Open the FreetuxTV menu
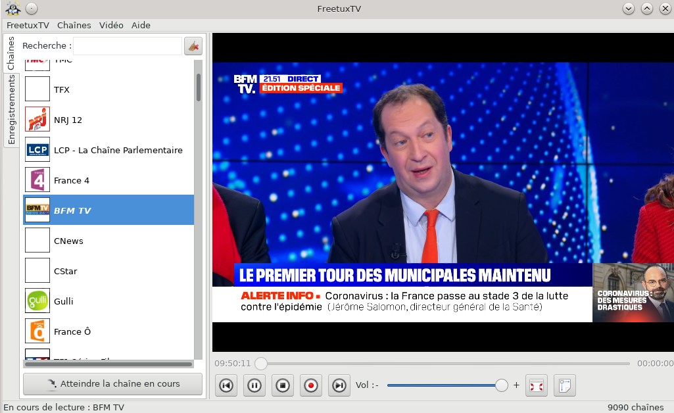This screenshot has width=674, height=413. (x=28, y=26)
